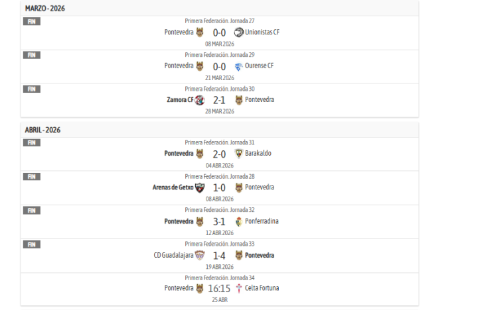Click the Ourense CF crest icon
This screenshot has height=310, width=478.
pos(239,66)
